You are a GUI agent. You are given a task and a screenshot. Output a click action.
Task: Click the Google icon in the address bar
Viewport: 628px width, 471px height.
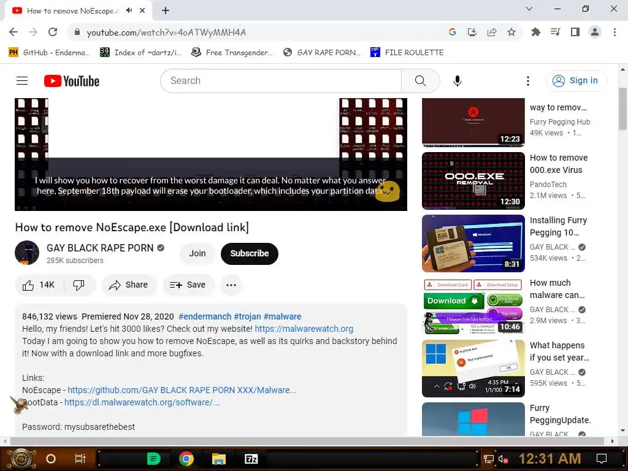[x=453, y=32]
